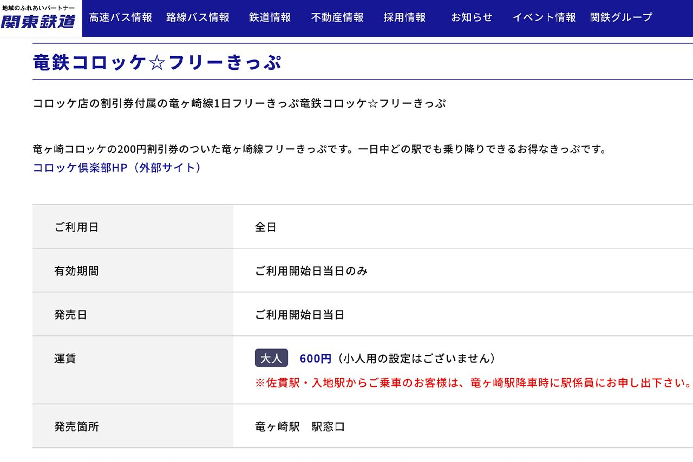Select ご利用開始日当日のみ text

(311, 271)
